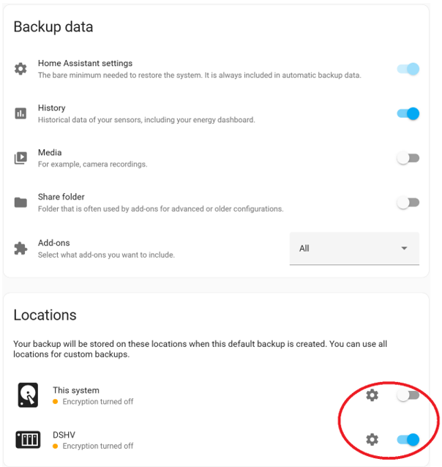Click the History bar chart icon
442x467 pixels.
pyautogui.click(x=20, y=113)
